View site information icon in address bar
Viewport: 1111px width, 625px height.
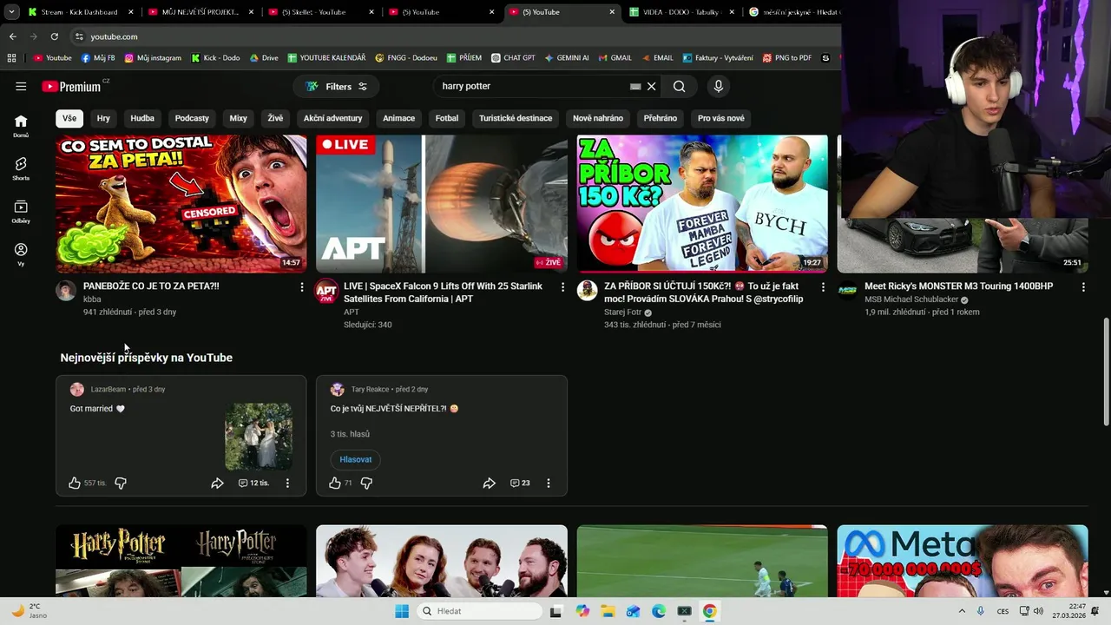coord(79,36)
